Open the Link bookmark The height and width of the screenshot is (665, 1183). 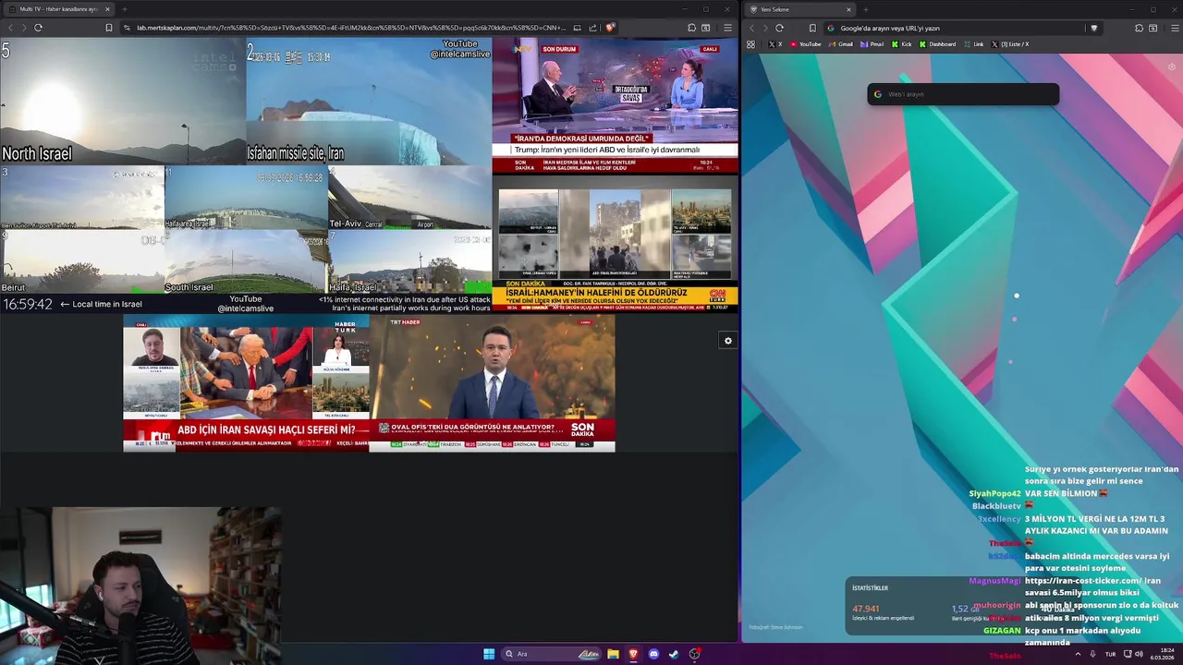[x=974, y=44]
